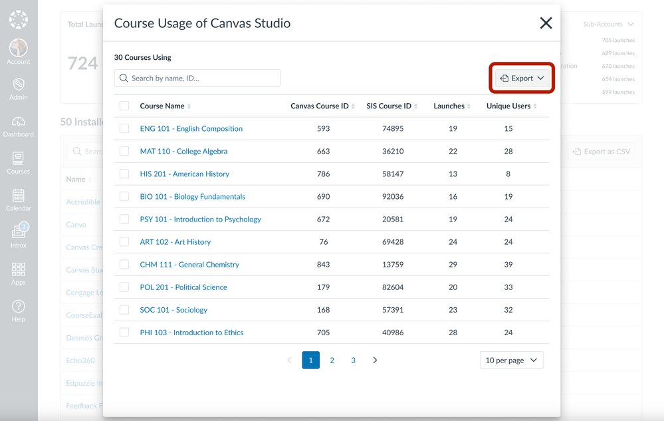Click the Account avatar in sidebar
Viewport: 664px width, 421px height.
(18, 51)
